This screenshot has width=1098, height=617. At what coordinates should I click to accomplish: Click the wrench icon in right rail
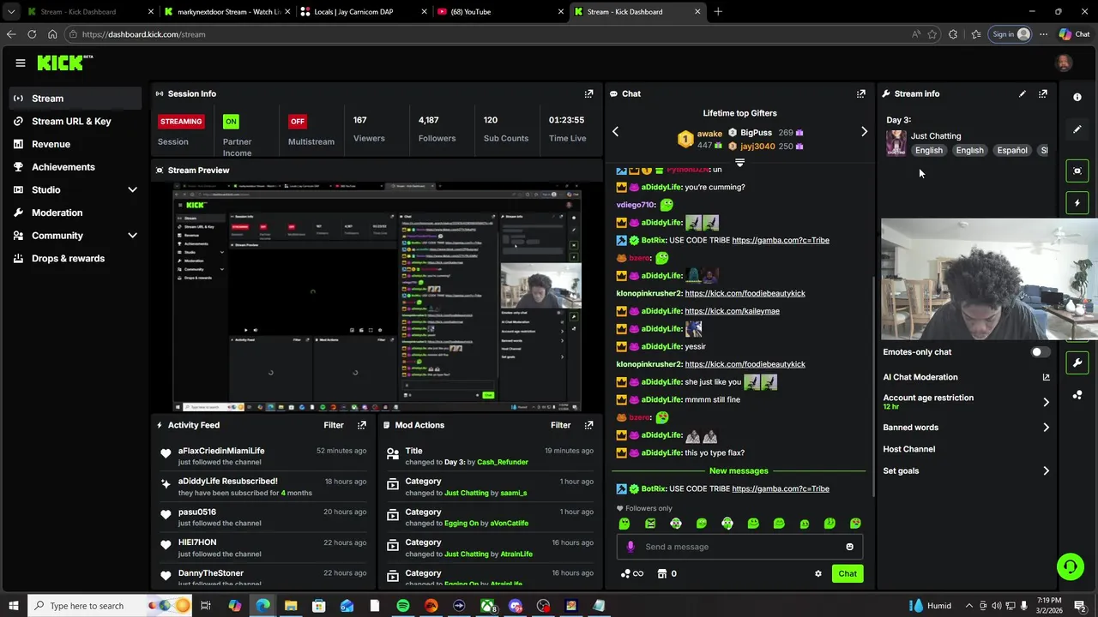tap(1077, 362)
